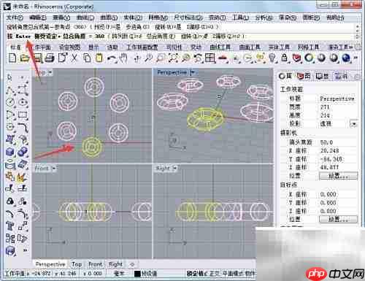This screenshot has height=281, width=365.
Task: Open the 曲线 Curve menu
Action: coord(85,18)
